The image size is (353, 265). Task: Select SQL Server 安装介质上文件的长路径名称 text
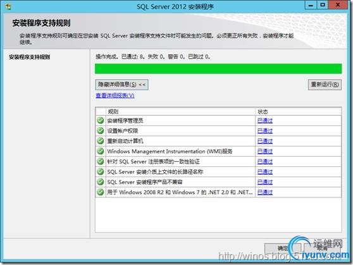click(x=155, y=172)
